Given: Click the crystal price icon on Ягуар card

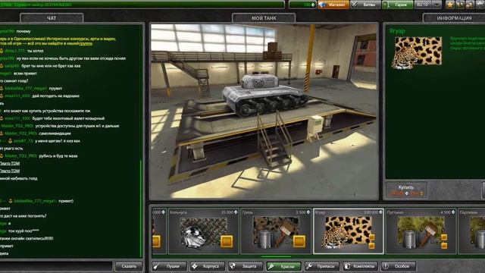Looking at the screenshot, I should pos(380,212).
